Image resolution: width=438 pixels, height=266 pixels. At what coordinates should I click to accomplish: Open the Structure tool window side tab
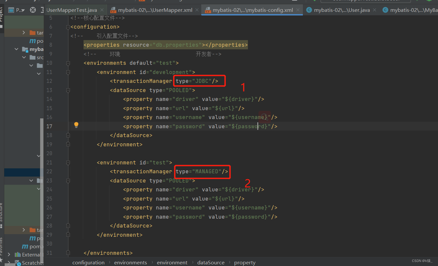2,213
